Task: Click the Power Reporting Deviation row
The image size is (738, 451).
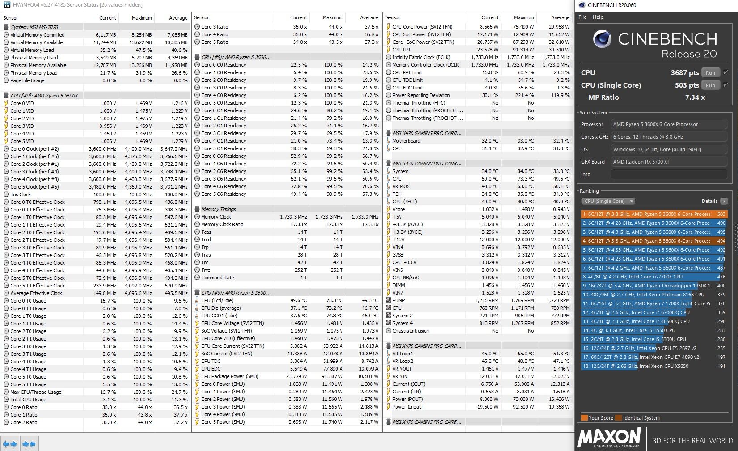Action: coord(478,95)
